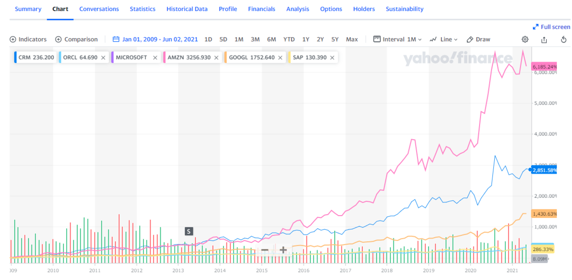Zoom in with the plus button

283,250
